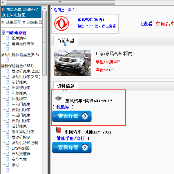This screenshot has height=174, width=174.
Task: Click the D-东风汽车-风神AX7-2017-电路图 title header
Action: pos(21,12)
